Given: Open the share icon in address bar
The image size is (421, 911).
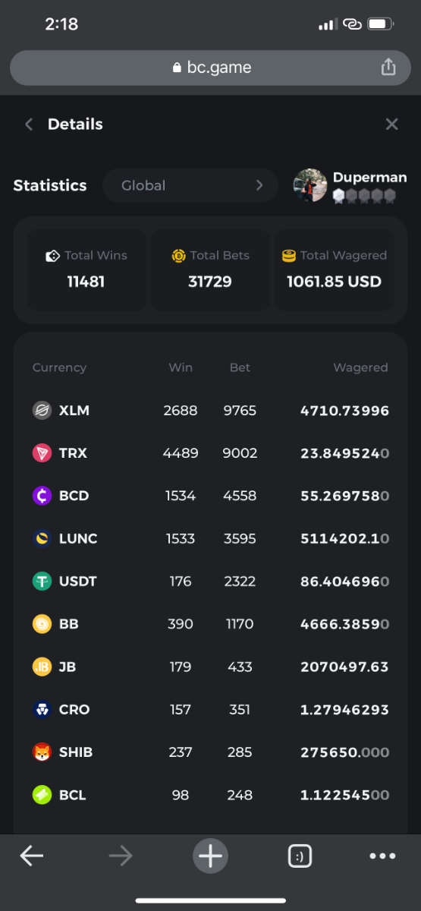Looking at the screenshot, I should (x=388, y=67).
